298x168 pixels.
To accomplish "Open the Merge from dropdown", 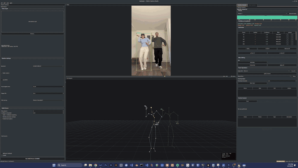I will 267,76.
